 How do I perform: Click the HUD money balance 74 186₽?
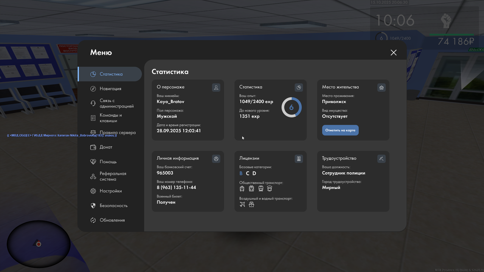pos(456,42)
